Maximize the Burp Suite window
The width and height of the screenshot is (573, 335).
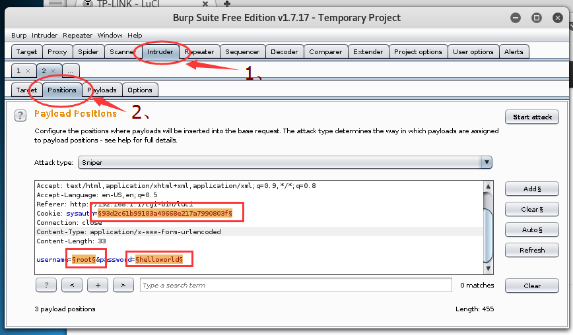(x=537, y=18)
